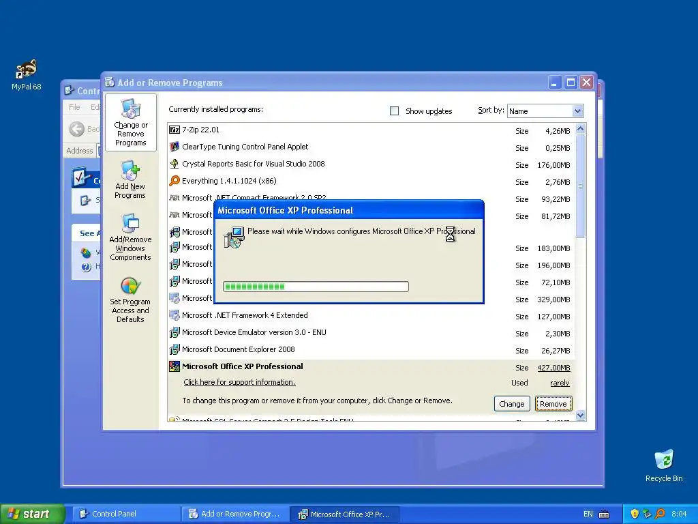Click the Microsoft Device Emulator icon
The image size is (698, 524).
point(174,332)
